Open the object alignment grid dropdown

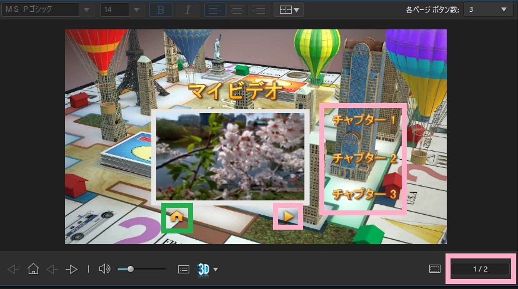[x=288, y=10]
